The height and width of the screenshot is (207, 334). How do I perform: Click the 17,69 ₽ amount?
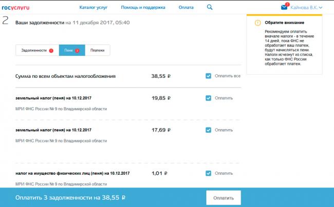[161, 130]
